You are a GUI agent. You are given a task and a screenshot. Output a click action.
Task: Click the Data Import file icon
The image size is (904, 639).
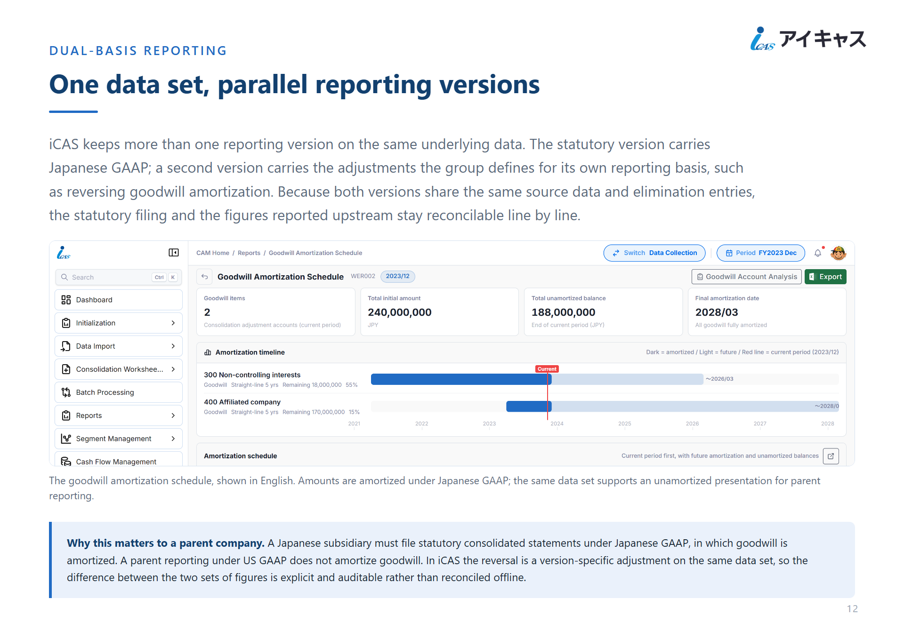point(66,346)
